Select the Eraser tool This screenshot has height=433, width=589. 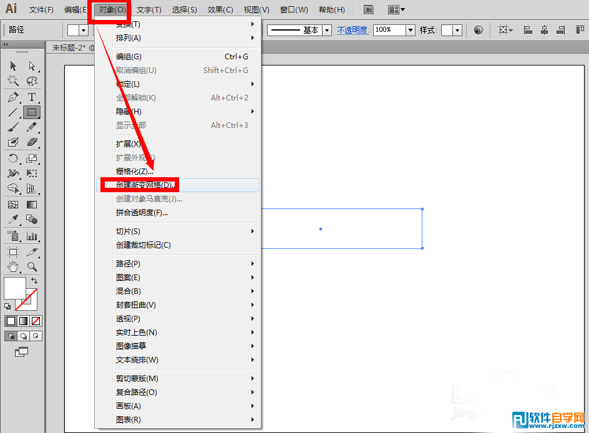(32, 142)
